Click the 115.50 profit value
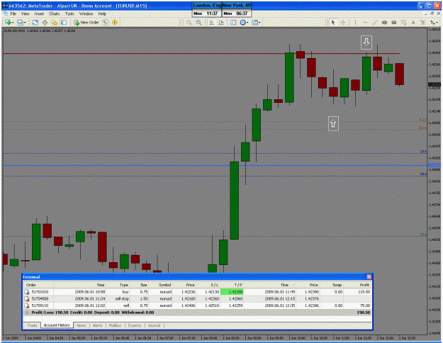The image size is (443, 343). (364, 291)
